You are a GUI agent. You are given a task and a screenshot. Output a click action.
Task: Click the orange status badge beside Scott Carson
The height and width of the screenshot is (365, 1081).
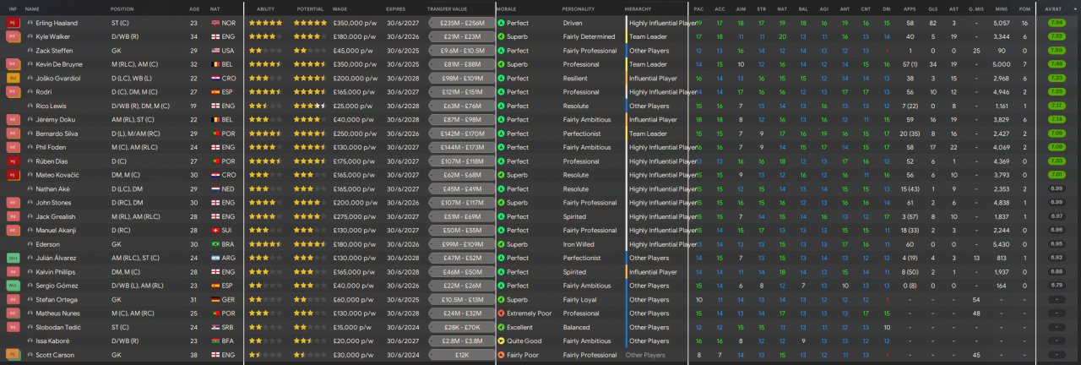pos(13,355)
